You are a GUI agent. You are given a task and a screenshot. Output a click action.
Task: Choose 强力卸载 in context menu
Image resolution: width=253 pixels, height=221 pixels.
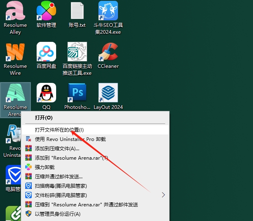[95, 167]
